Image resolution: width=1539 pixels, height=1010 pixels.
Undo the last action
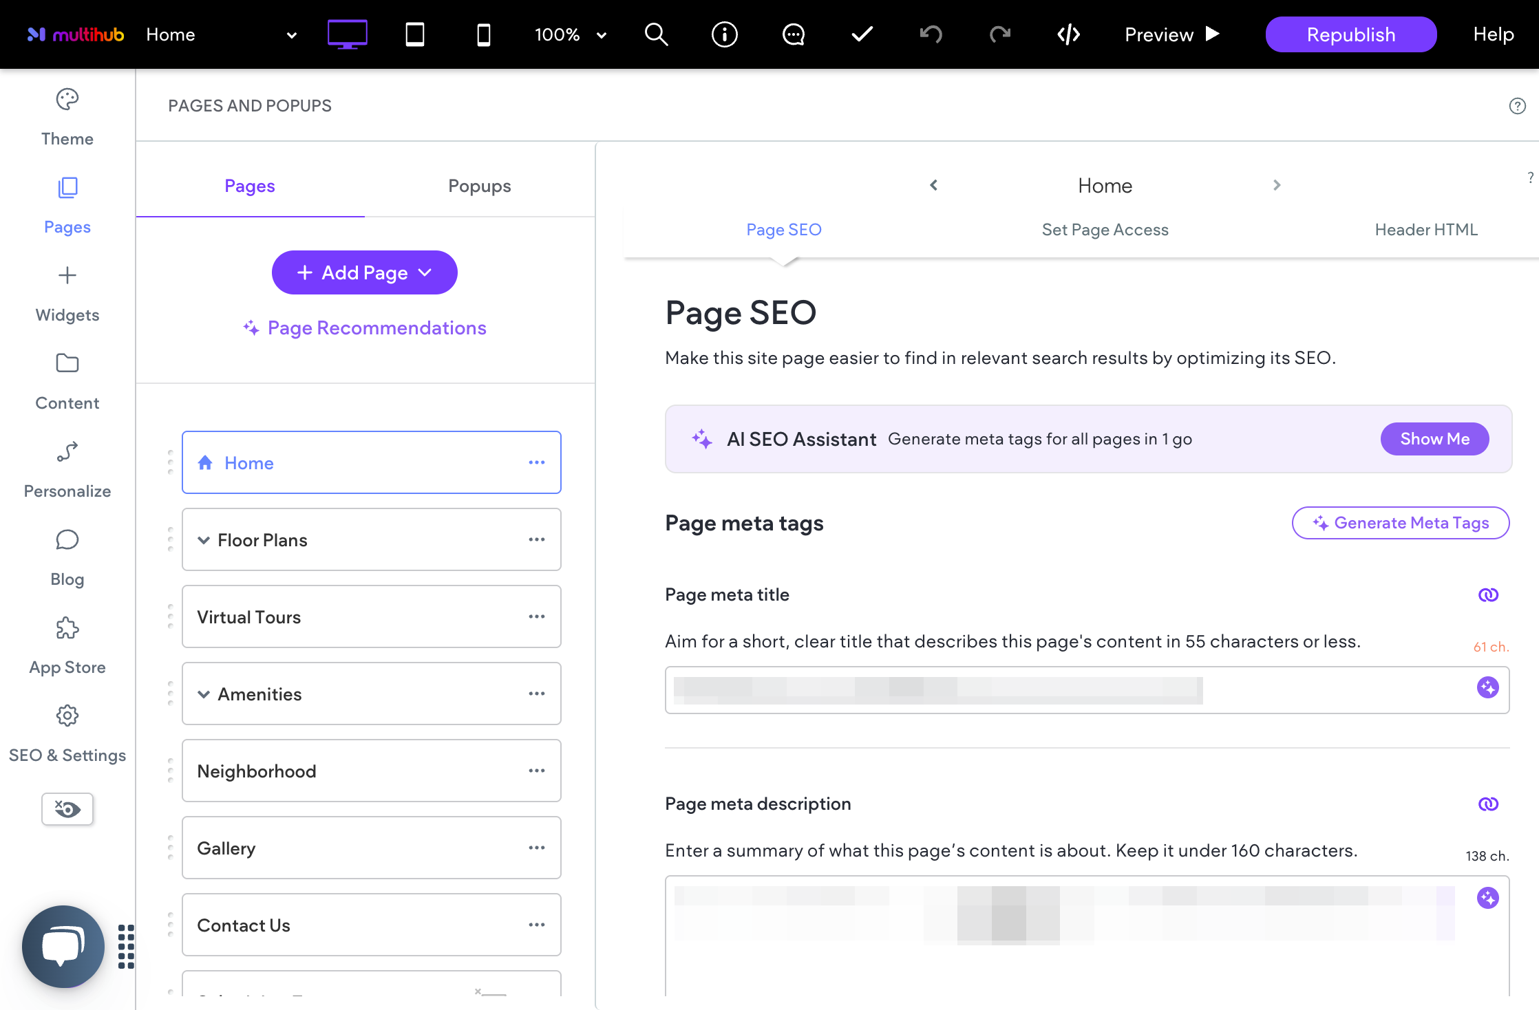(931, 34)
